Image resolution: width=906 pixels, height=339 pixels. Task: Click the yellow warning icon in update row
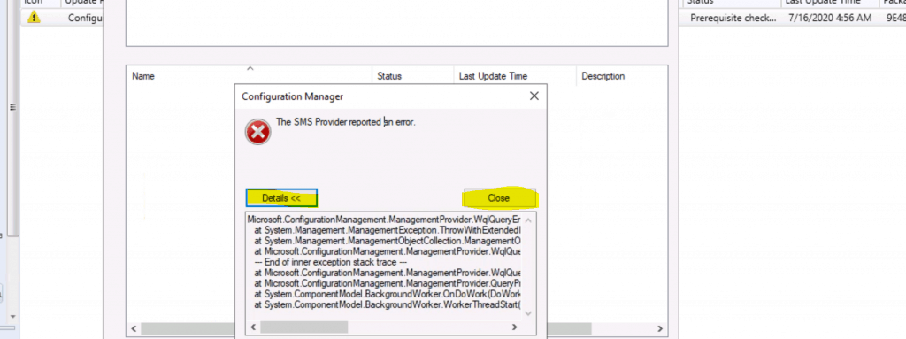pos(34,18)
